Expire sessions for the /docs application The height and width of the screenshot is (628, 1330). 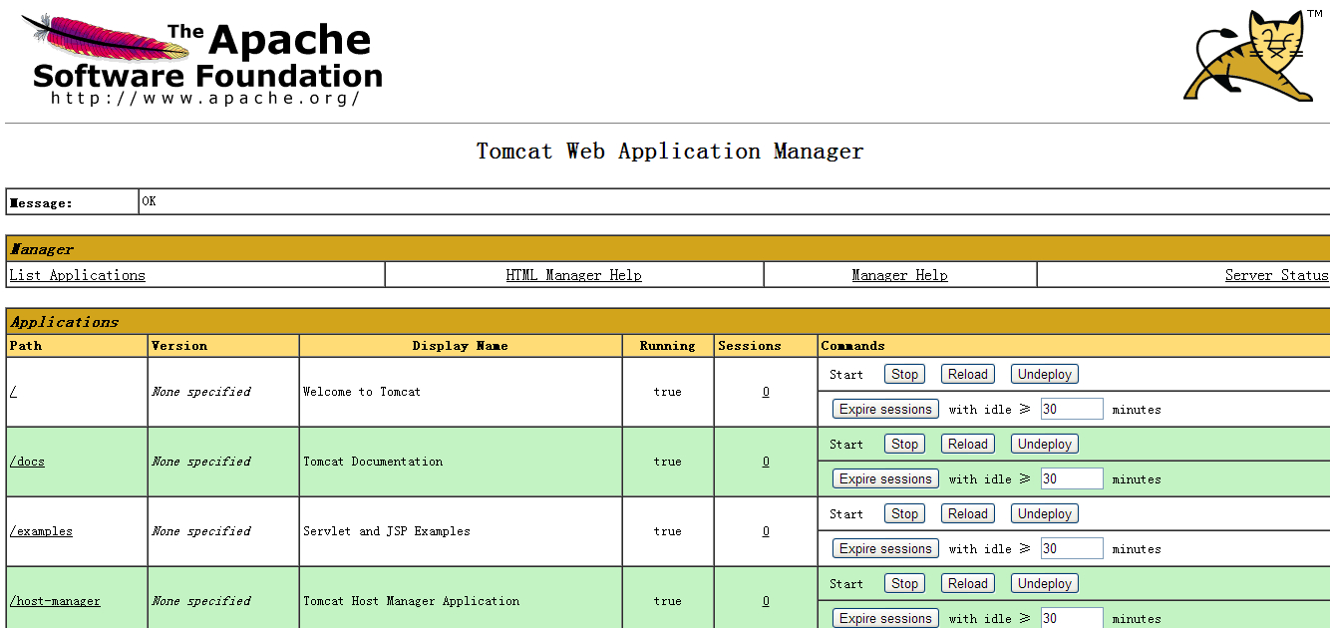coord(885,478)
